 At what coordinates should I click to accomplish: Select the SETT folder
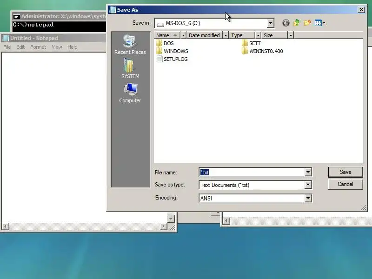point(251,43)
